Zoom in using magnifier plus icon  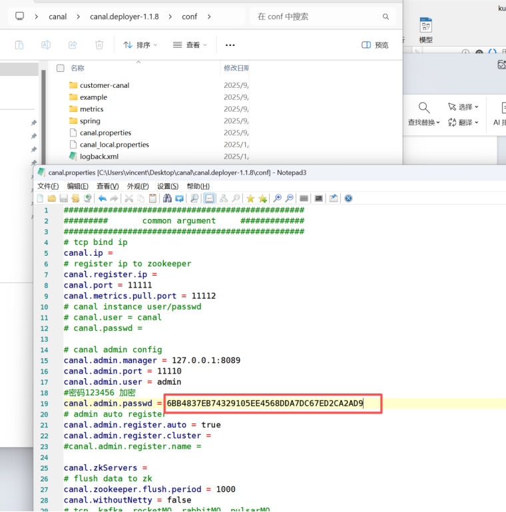point(278,198)
